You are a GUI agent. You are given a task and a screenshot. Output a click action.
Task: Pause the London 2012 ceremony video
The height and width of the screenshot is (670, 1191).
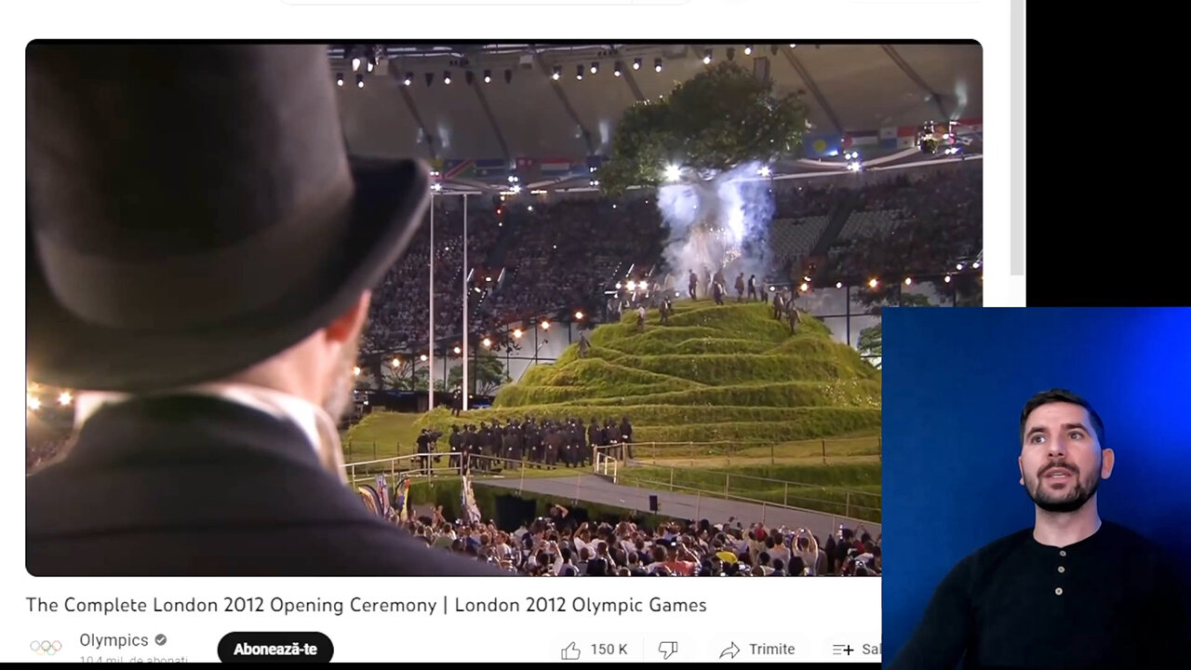coord(503,308)
